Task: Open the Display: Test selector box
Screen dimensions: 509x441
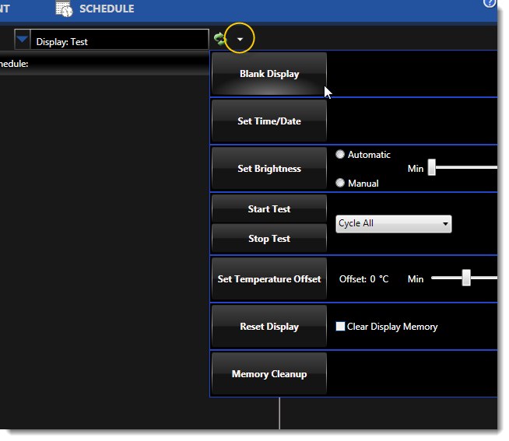Action: pyautogui.click(x=118, y=41)
